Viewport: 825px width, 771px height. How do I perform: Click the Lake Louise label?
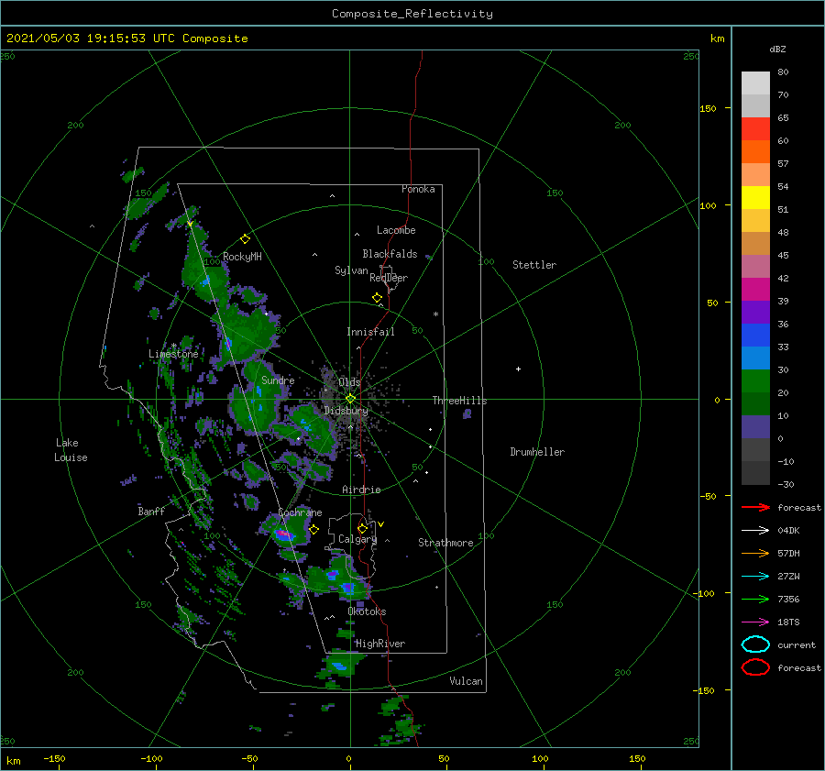tap(71, 450)
